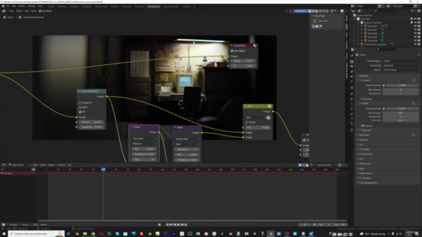
Task: Click the Select Box active tool icon
Action: tap(315, 21)
